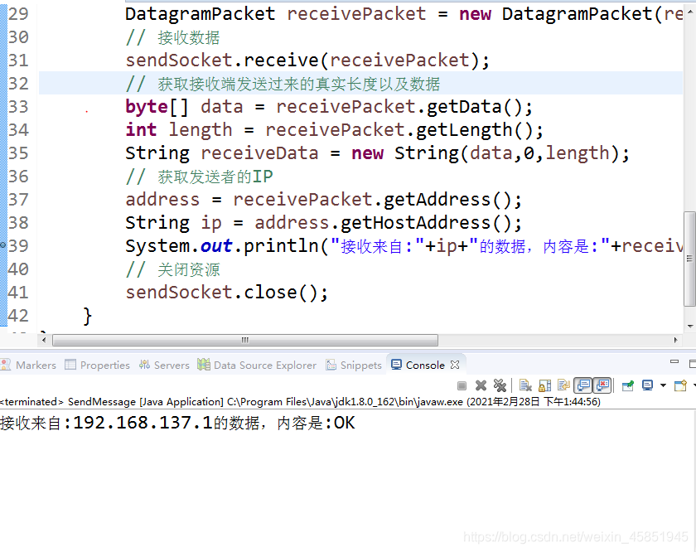Click sendSocket.receive(receivePacket) on line 31
This screenshot has height=552, width=696.
(x=307, y=61)
